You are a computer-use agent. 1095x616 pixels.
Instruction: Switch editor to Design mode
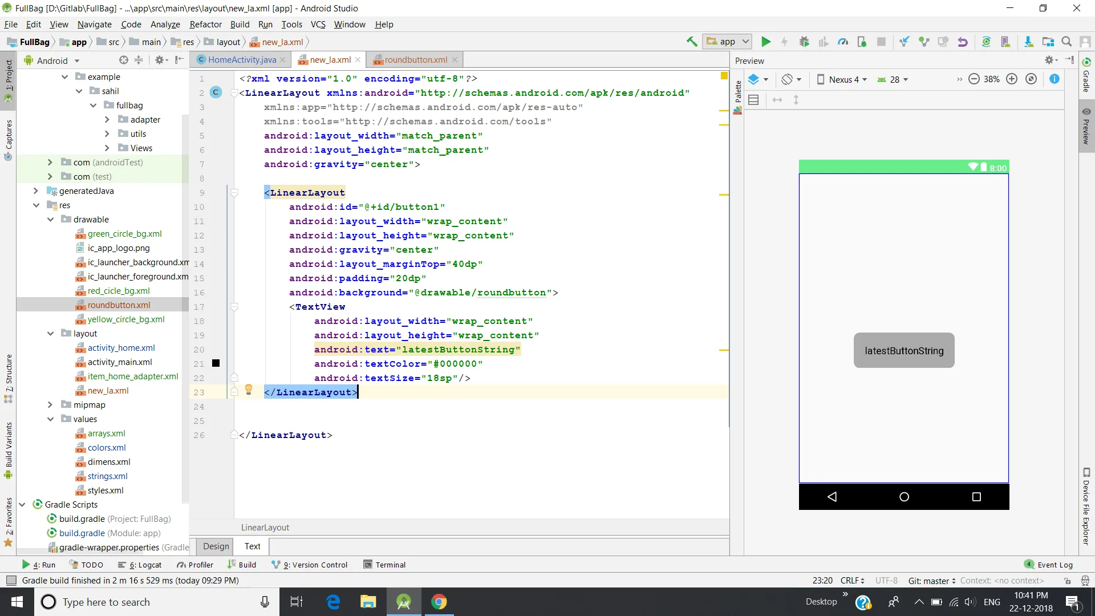(x=216, y=546)
